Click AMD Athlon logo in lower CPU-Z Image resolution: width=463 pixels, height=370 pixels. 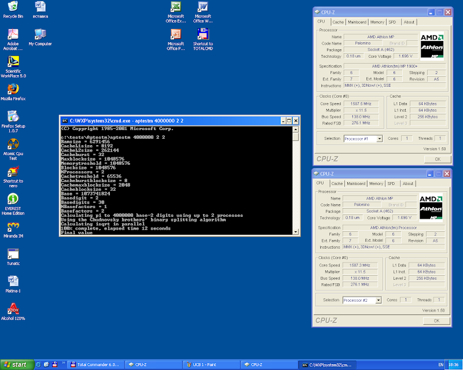click(431, 207)
